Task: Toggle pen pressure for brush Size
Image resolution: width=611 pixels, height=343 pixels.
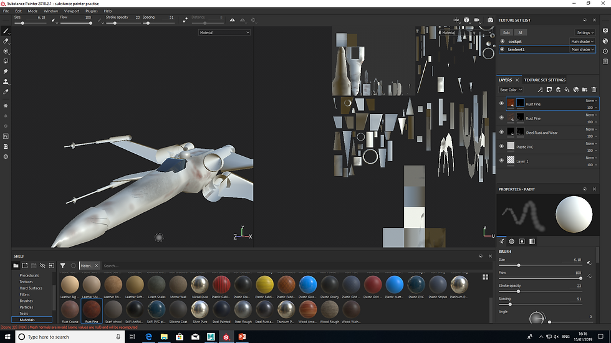Action: pyautogui.click(x=589, y=263)
